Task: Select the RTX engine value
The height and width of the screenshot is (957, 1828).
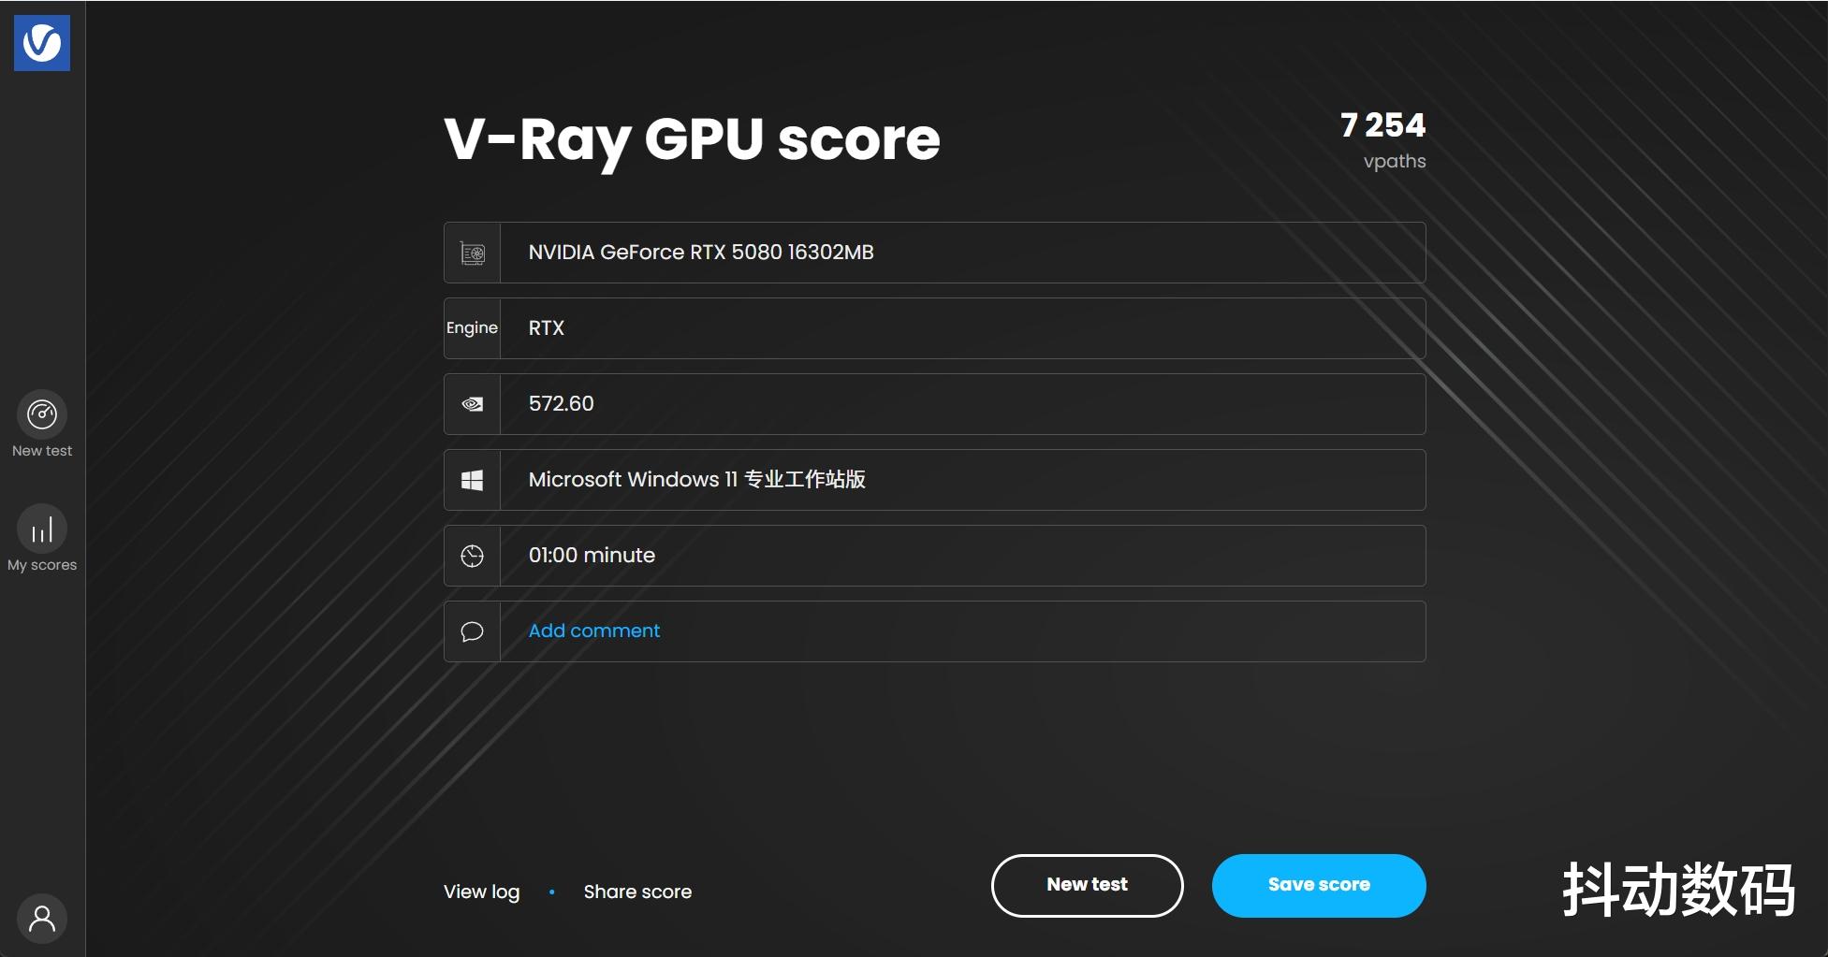Action: (x=547, y=328)
